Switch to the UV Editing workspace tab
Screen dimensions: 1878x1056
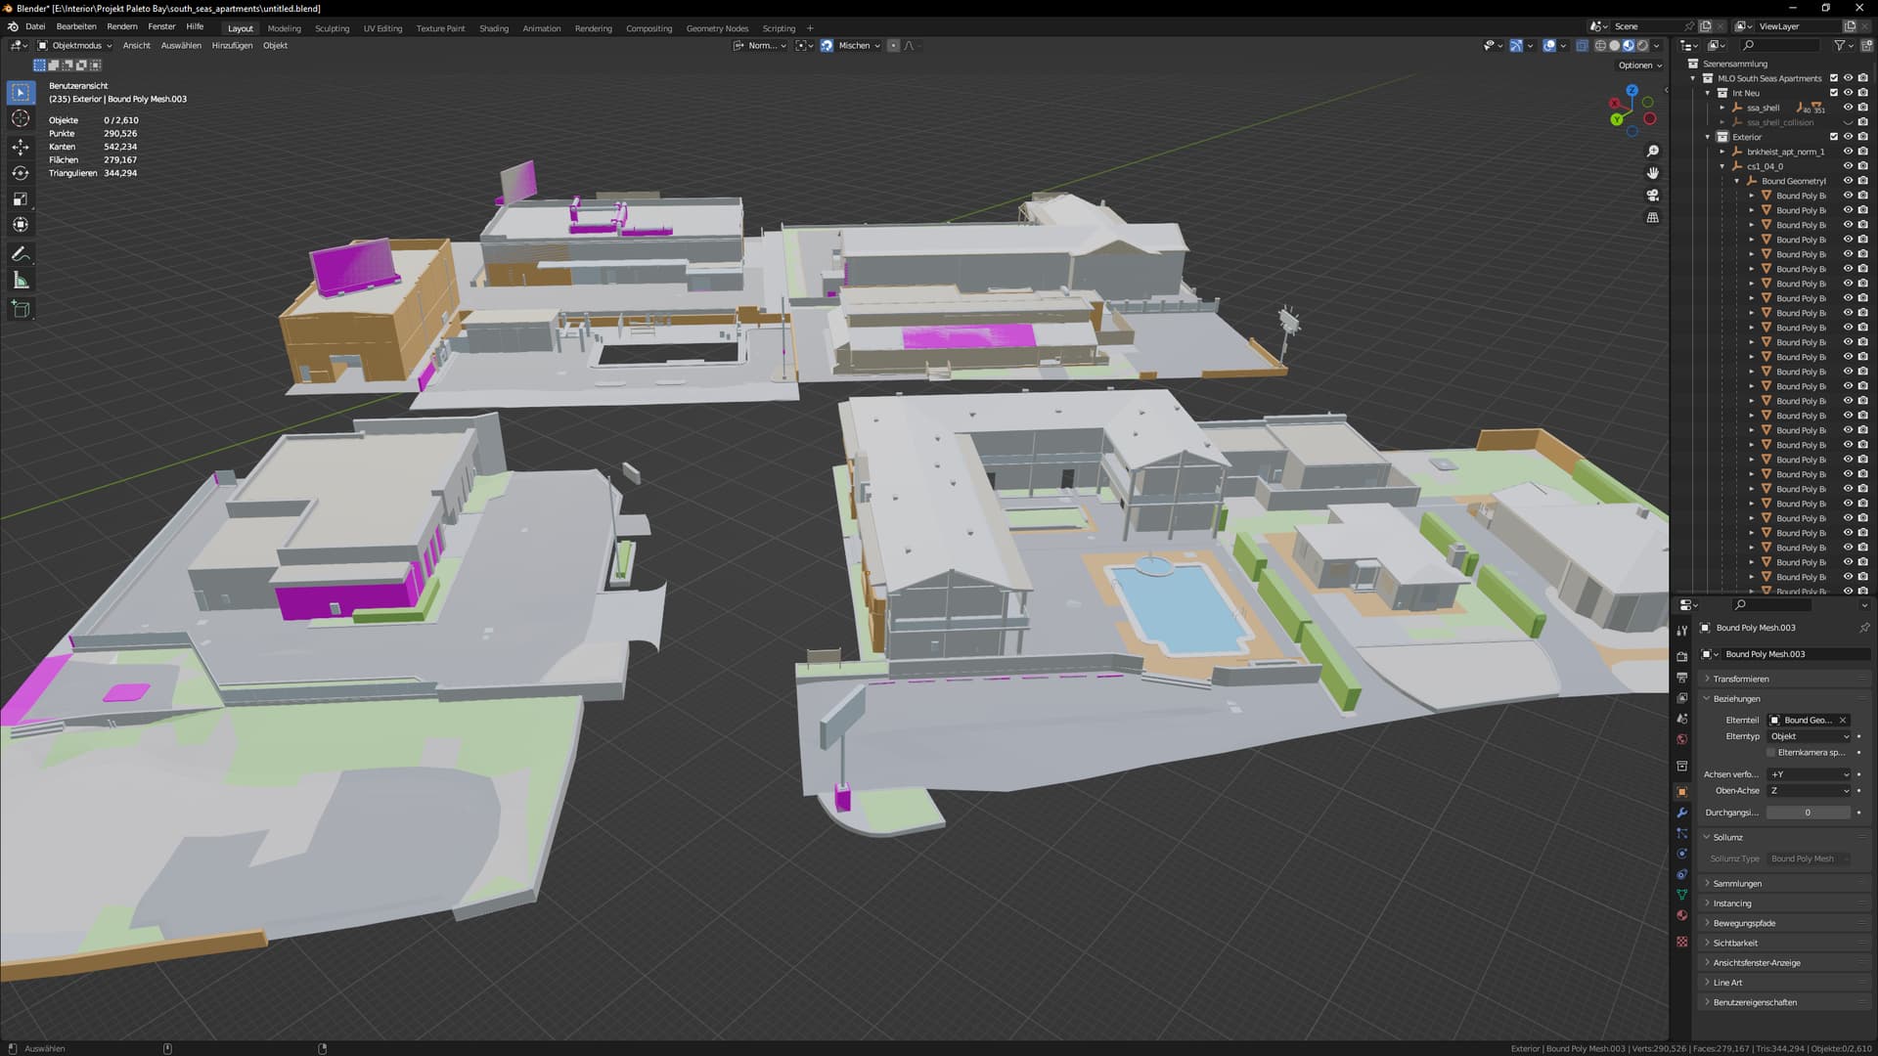pos(382,28)
